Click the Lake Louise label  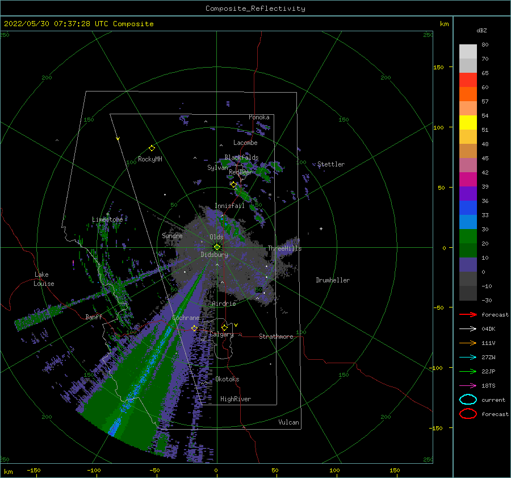tap(44, 279)
